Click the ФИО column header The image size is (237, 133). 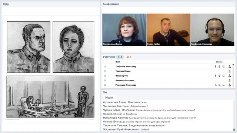[x=118, y=62]
